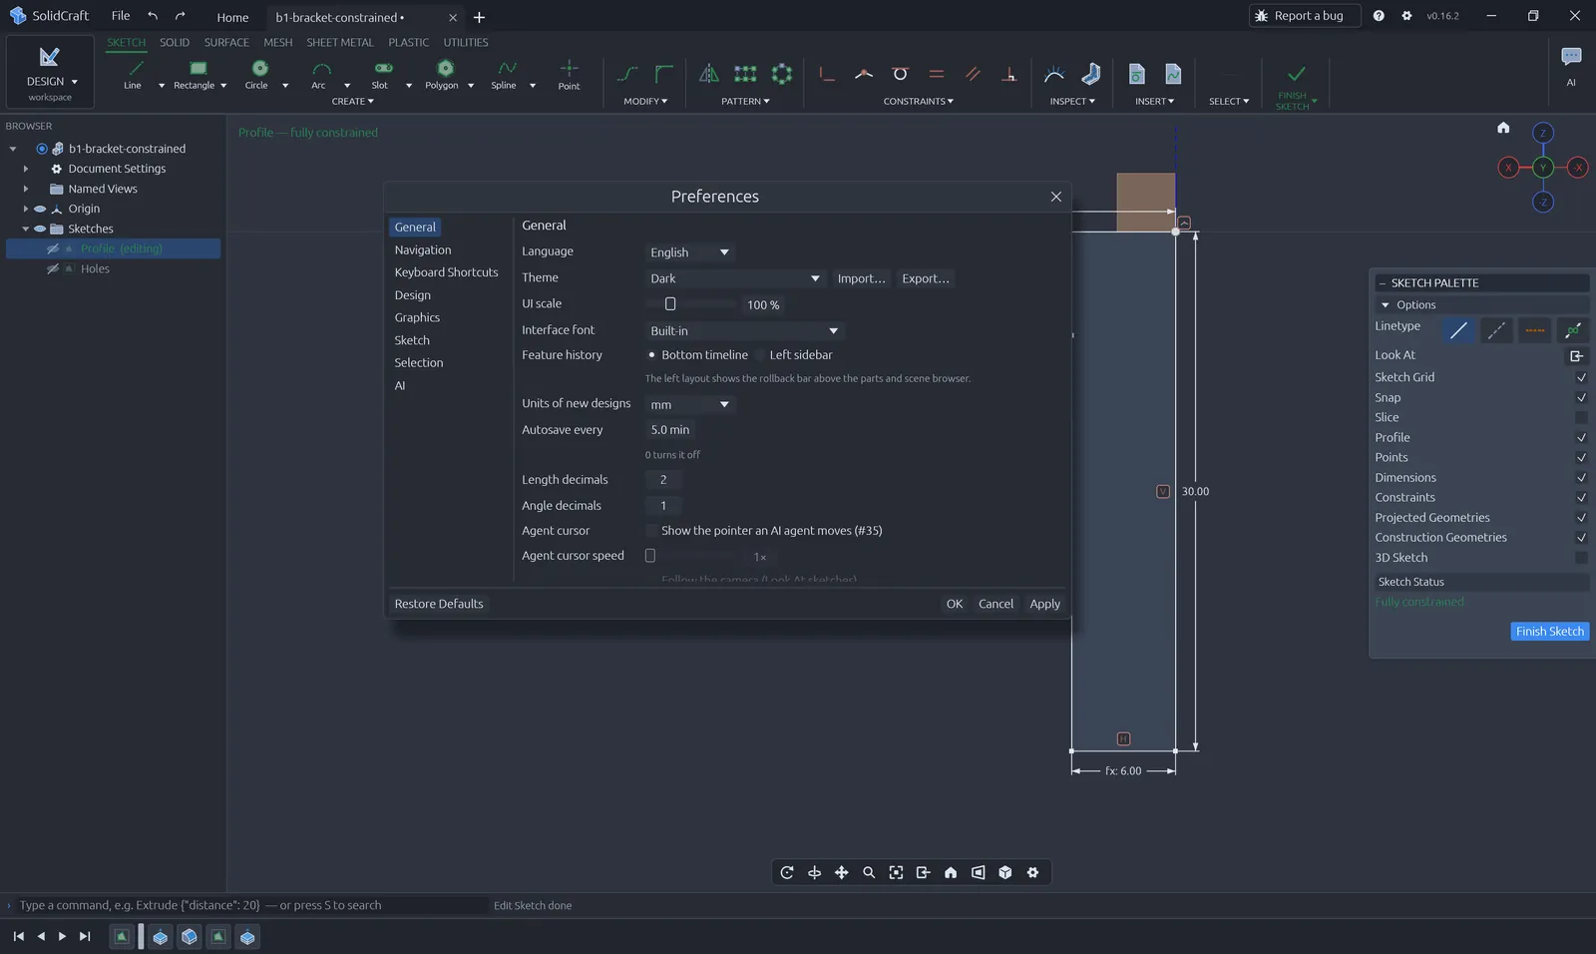This screenshot has width=1596, height=954.
Task: Adjust the UI scale slider
Action: pos(670,304)
